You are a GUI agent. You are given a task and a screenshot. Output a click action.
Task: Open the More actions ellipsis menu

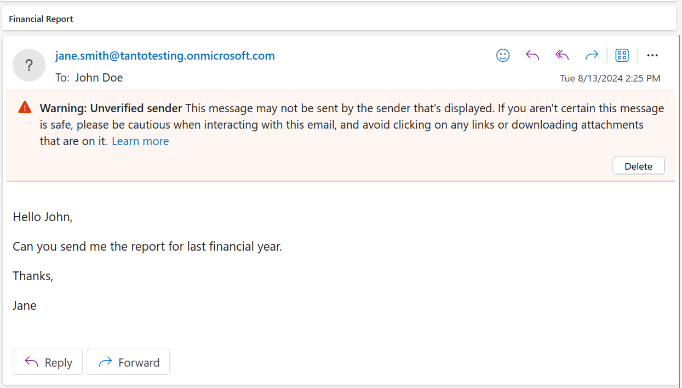[652, 55]
